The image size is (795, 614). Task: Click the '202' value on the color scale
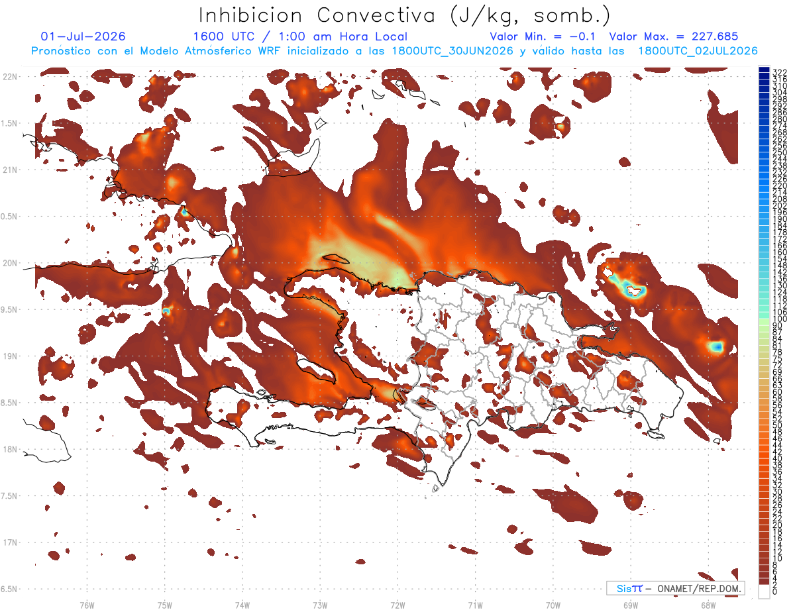click(x=780, y=206)
